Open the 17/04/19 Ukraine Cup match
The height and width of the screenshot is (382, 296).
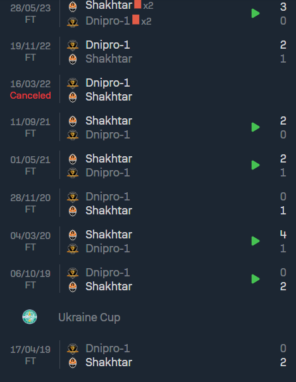point(148,355)
